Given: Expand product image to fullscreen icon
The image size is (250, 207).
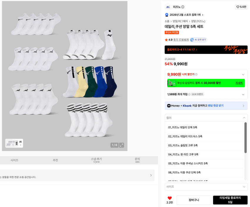Looking at the screenshot, I should click(121, 145).
